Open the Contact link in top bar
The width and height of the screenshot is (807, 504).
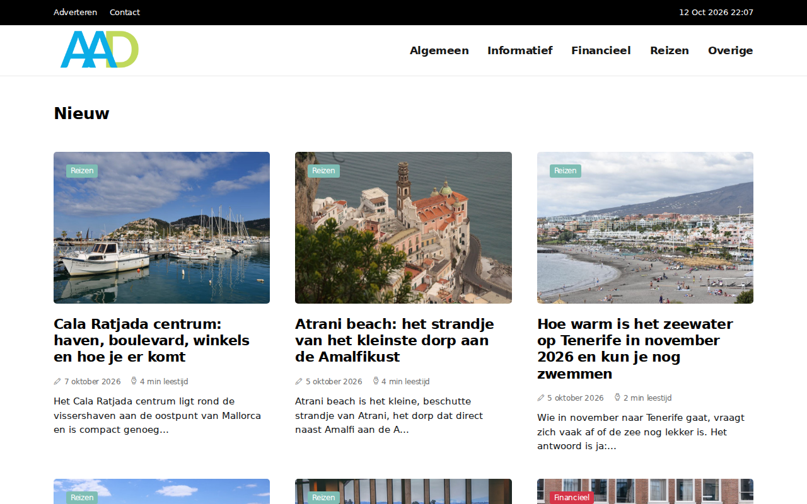125,13
